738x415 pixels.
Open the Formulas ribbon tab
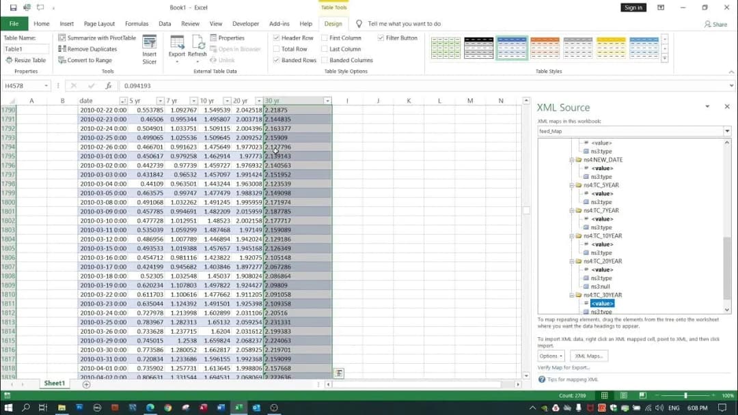tap(137, 23)
